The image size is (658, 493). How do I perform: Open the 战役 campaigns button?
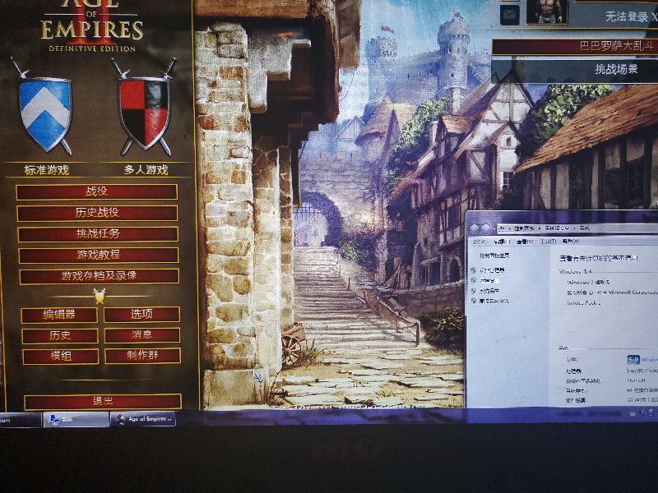pyautogui.click(x=97, y=192)
